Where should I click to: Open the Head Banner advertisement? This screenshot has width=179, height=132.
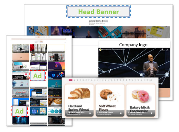point(98,12)
